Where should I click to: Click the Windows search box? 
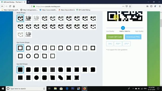click(x=26, y=88)
